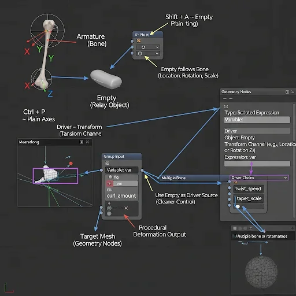This screenshot has height=296, width=296.
Task: Click the Type: Scripted Expression text
Action: click(x=251, y=113)
